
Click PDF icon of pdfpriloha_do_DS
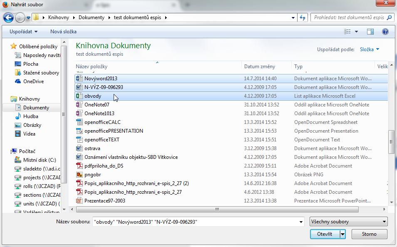pos(79,166)
